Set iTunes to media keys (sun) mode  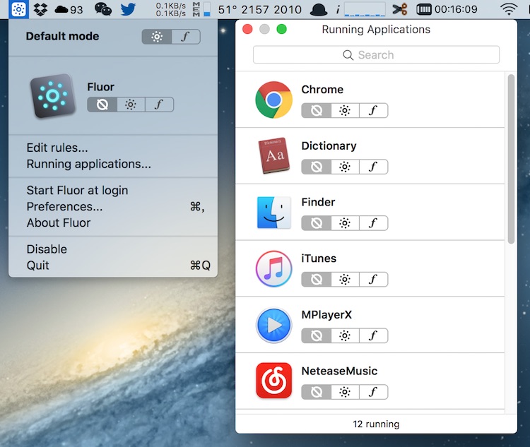click(x=345, y=280)
